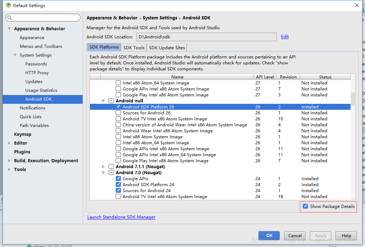Open Menus and Toolbars settings
Image resolution: width=365 pixels, height=247 pixels.
pyautogui.click(x=41, y=46)
